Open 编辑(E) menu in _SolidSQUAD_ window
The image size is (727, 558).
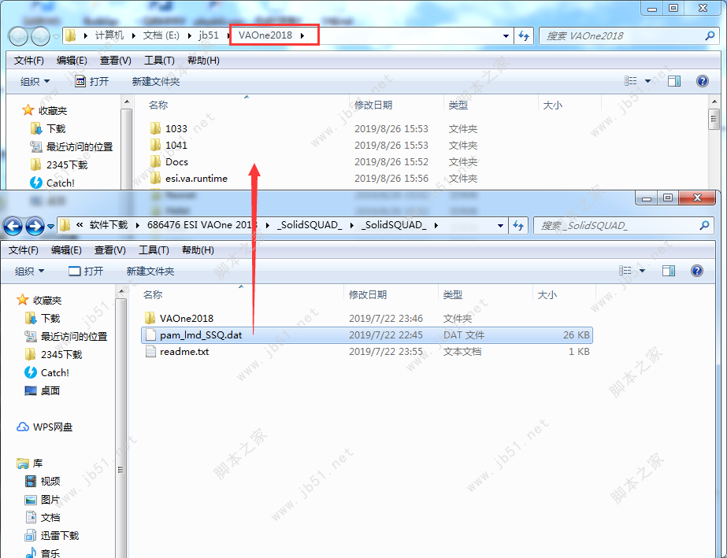point(66,250)
